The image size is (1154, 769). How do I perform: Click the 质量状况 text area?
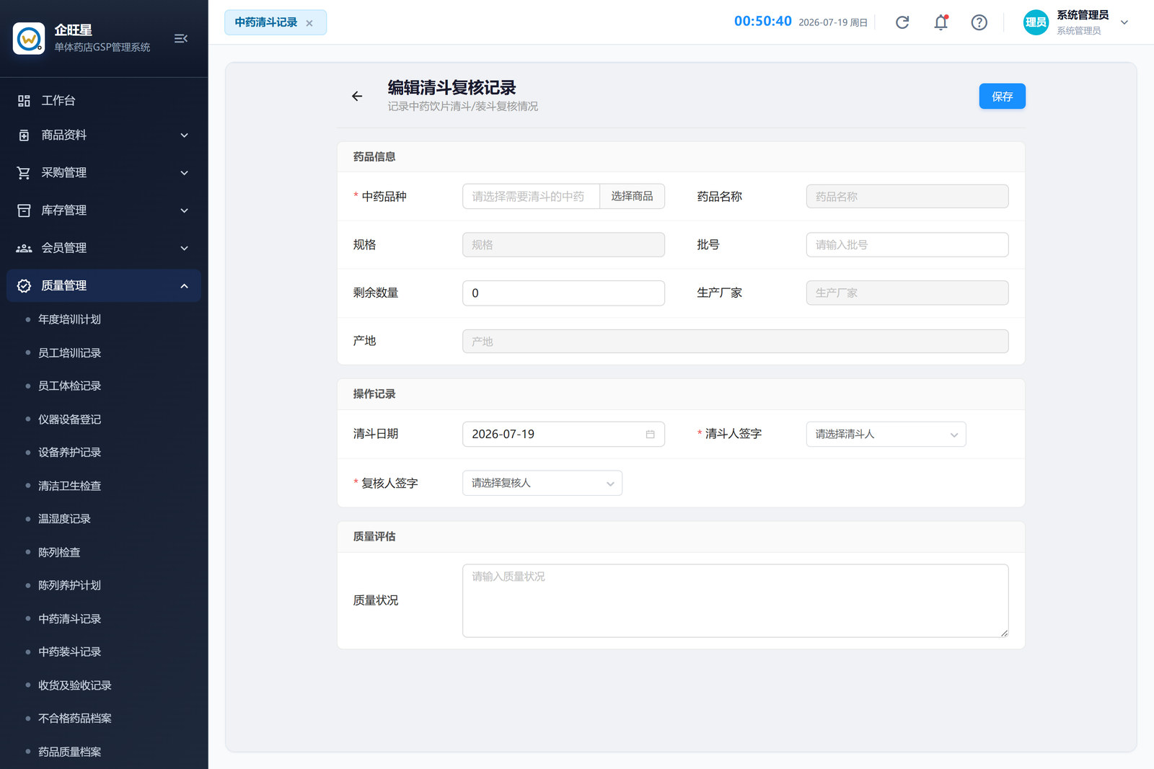(x=735, y=601)
